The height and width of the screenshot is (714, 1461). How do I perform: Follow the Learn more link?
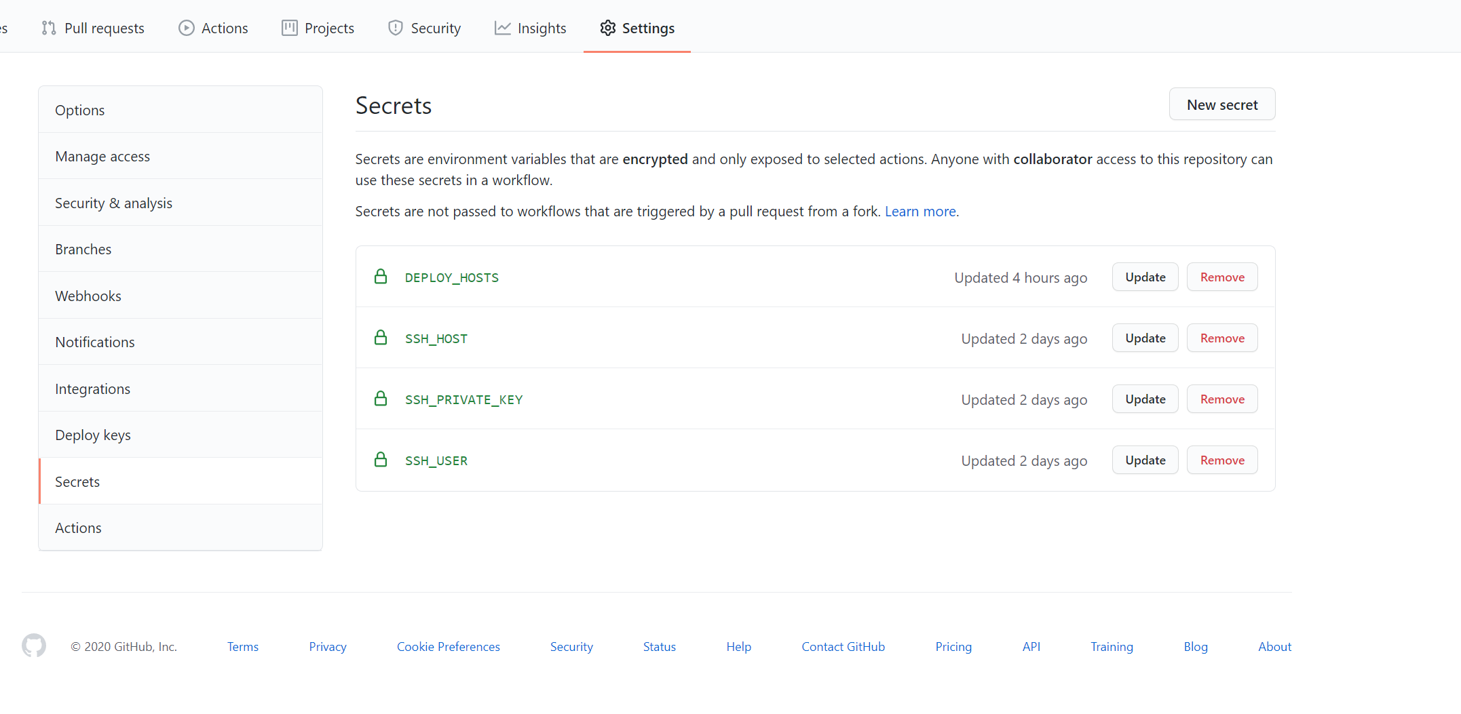click(920, 211)
